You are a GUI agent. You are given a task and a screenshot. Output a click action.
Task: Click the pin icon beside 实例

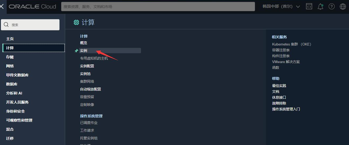pyautogui.click(x=76, y=51)
